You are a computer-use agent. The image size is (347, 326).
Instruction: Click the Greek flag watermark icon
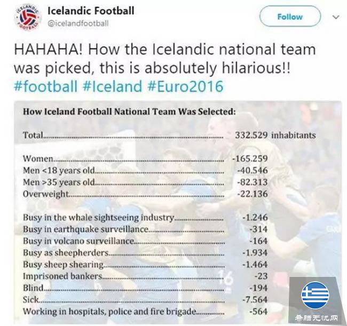pyautogui.click(x=314, y=295)
